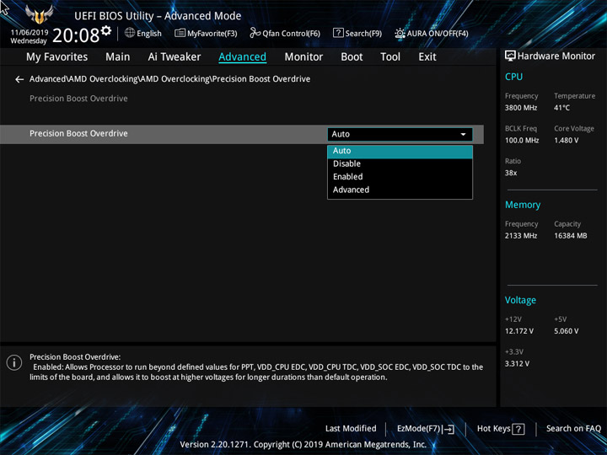607x455 pixels.
Task: Open the Tool tab
Action: point(390,57)
